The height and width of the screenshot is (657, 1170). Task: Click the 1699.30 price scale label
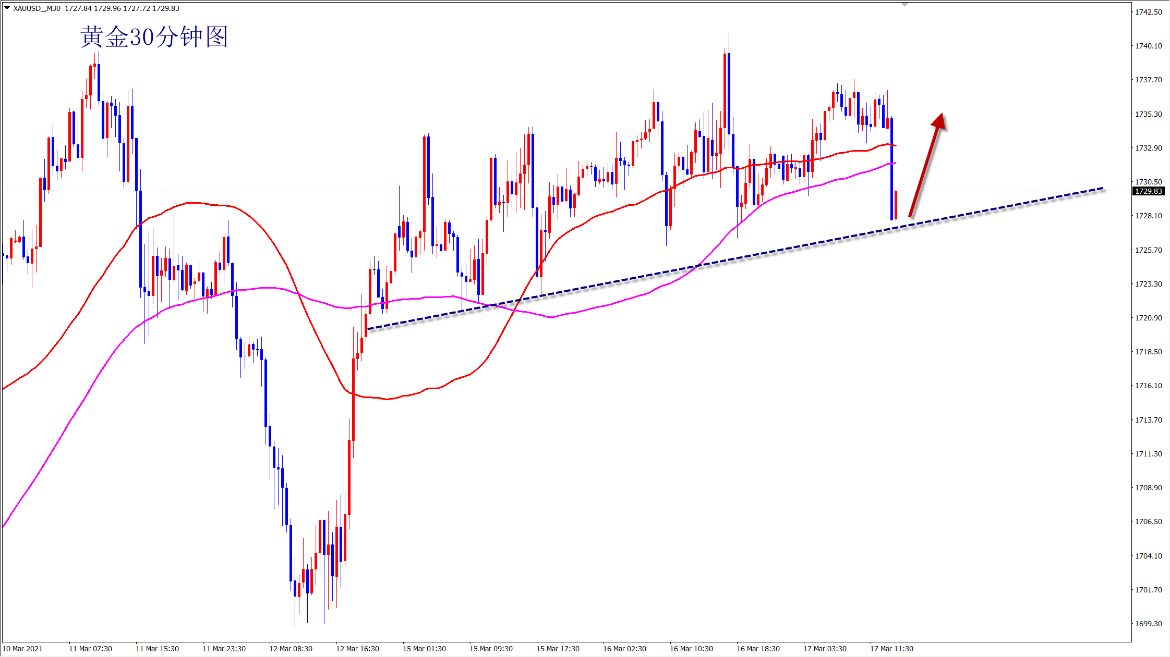pos(1149,624)
